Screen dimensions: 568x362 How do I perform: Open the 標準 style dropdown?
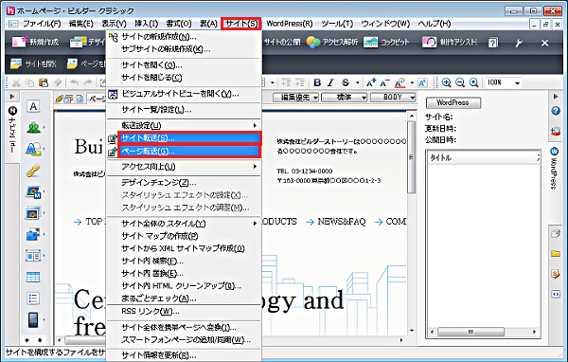pyautogui.click(x=345, y=98)
